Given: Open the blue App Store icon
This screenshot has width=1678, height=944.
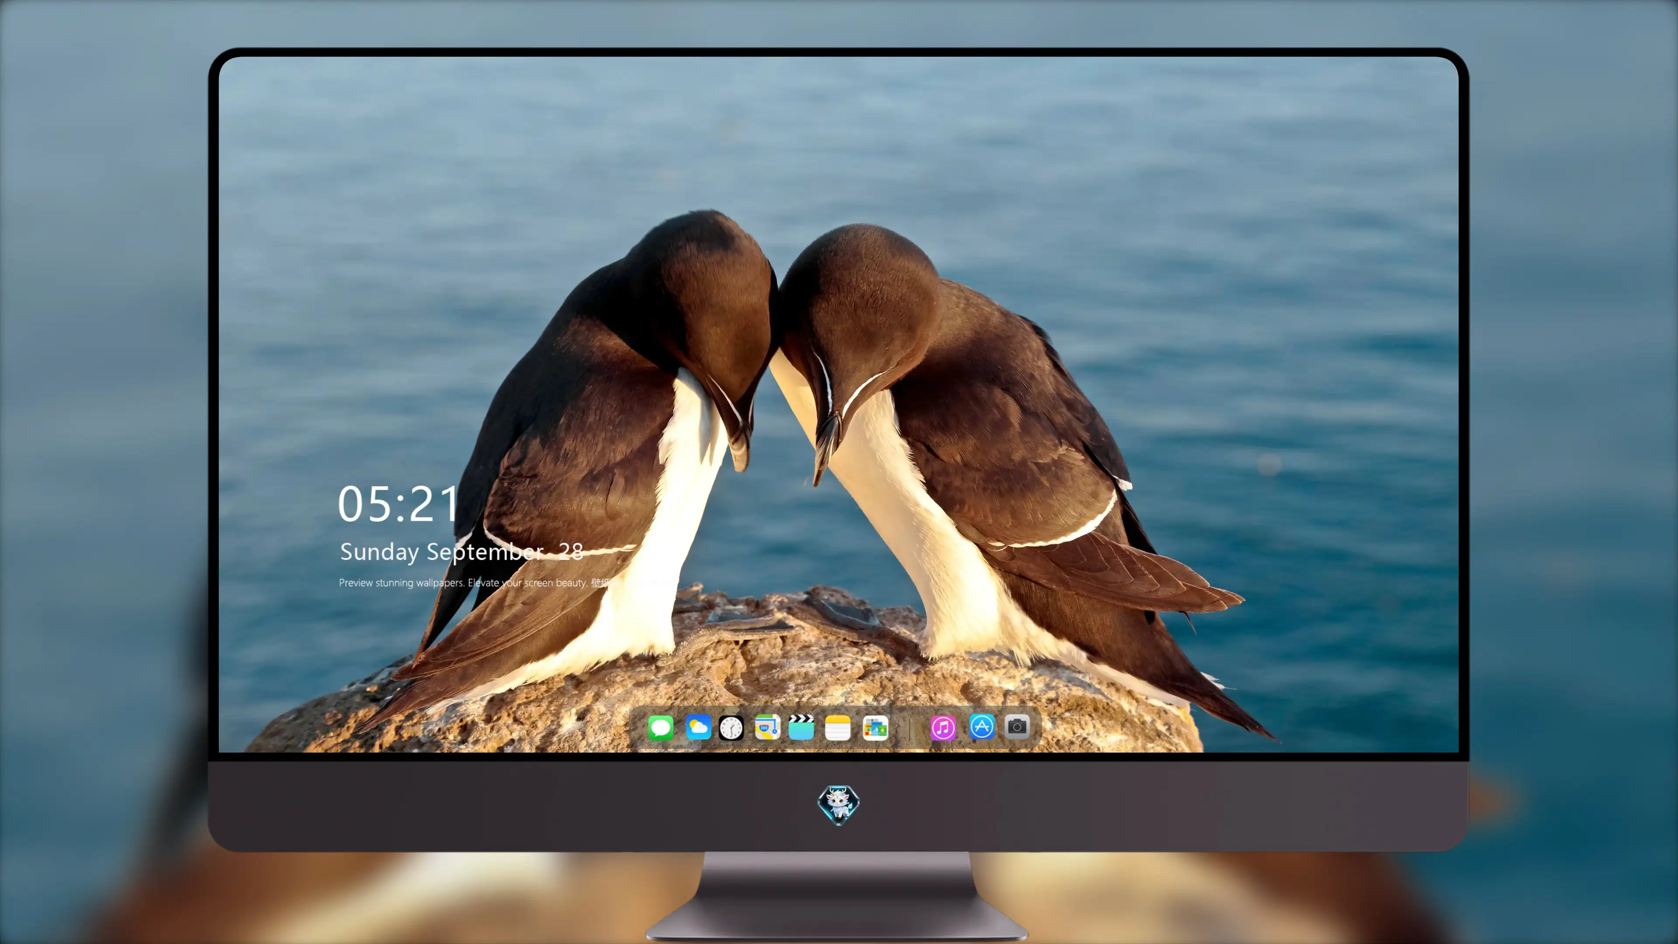Looking at the screenshot, I should click(981, 726).
